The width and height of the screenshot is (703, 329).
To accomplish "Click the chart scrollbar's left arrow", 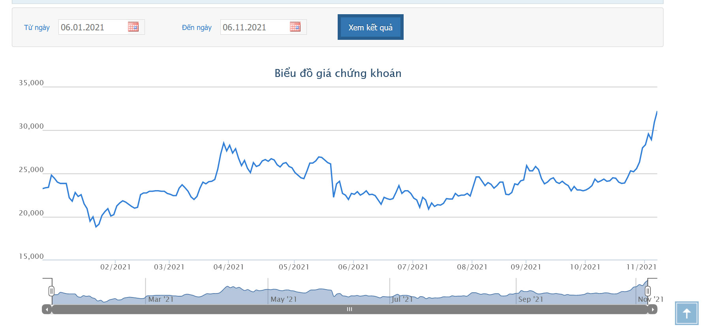I will click(47, 310).
